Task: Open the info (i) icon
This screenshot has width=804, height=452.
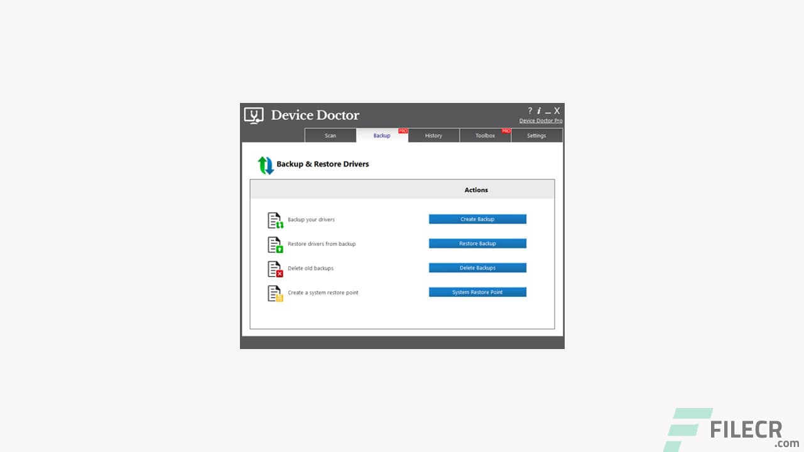Action: [539, 110]
